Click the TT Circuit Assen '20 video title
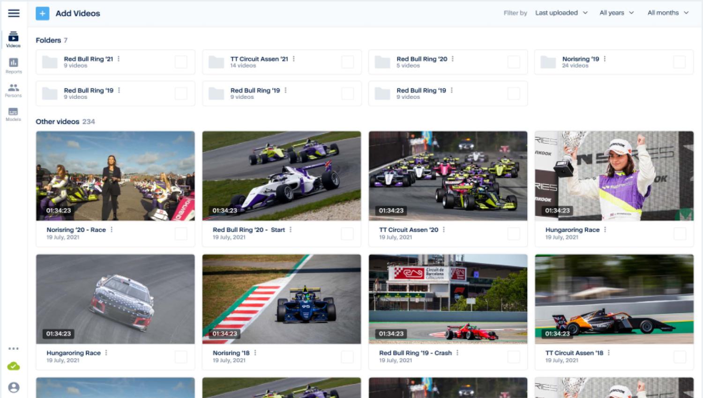 409,230
